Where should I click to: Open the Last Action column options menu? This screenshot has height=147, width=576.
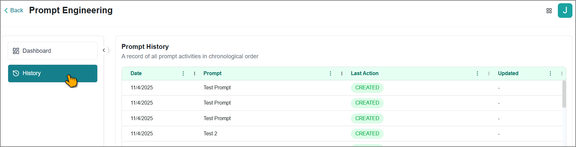477,73
